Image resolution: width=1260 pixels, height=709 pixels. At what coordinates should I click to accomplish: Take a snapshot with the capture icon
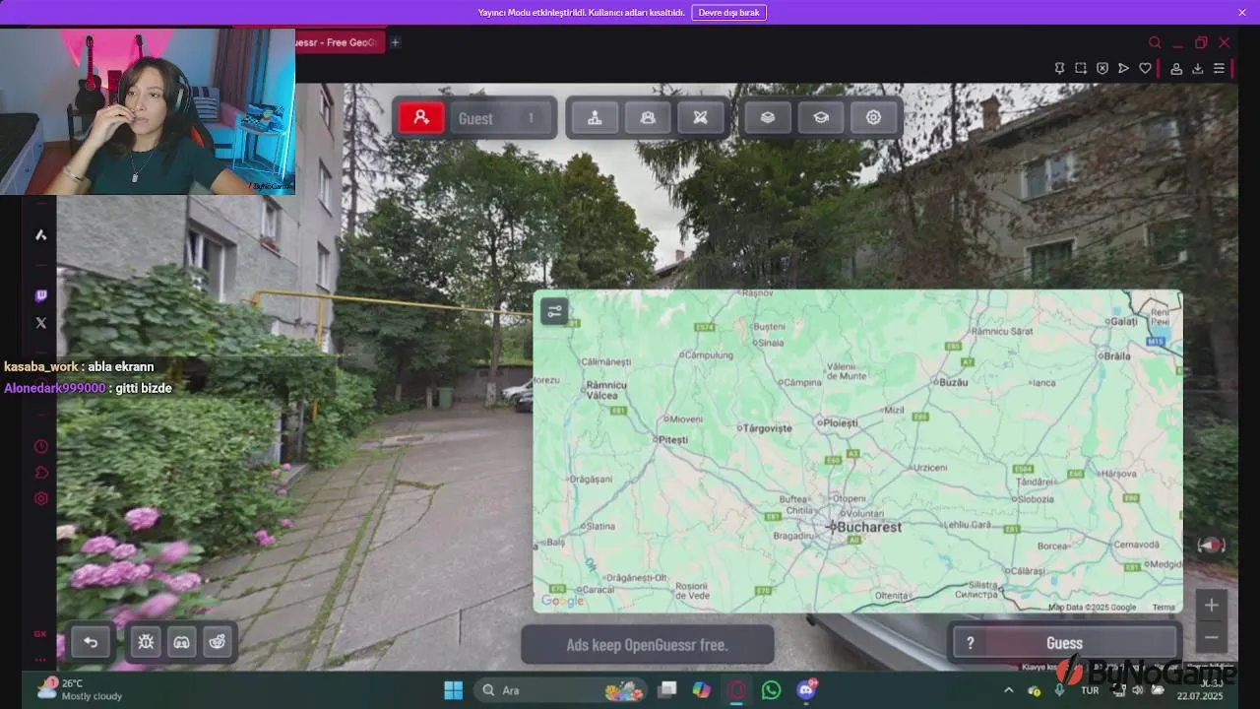tap(1081, 68)
